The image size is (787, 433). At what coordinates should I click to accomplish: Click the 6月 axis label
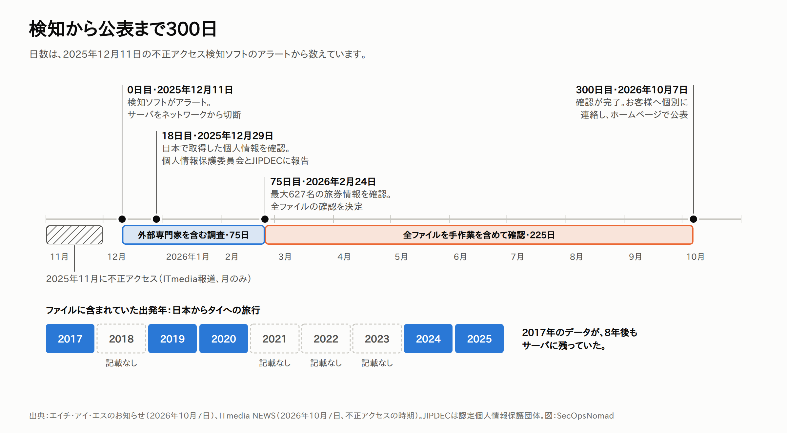pos(460,257)
